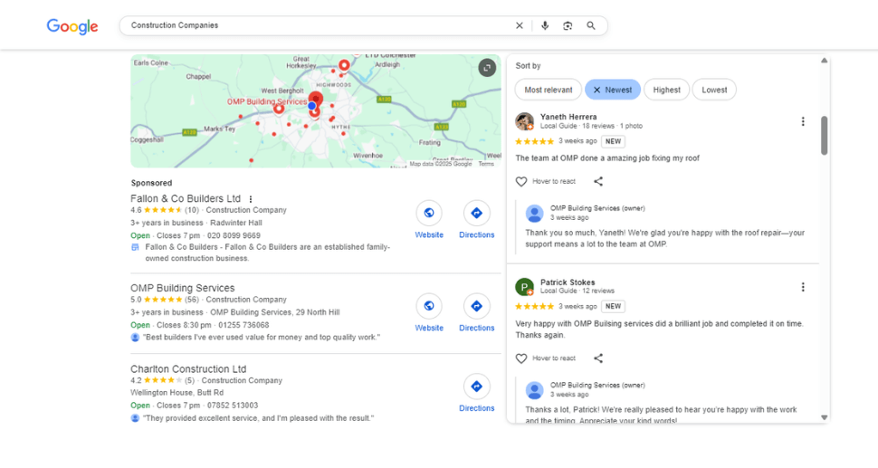This screenshot has height=468, width=878.
Task: Like Patrick Stokes' review with the heart
Action: (521, 358)
